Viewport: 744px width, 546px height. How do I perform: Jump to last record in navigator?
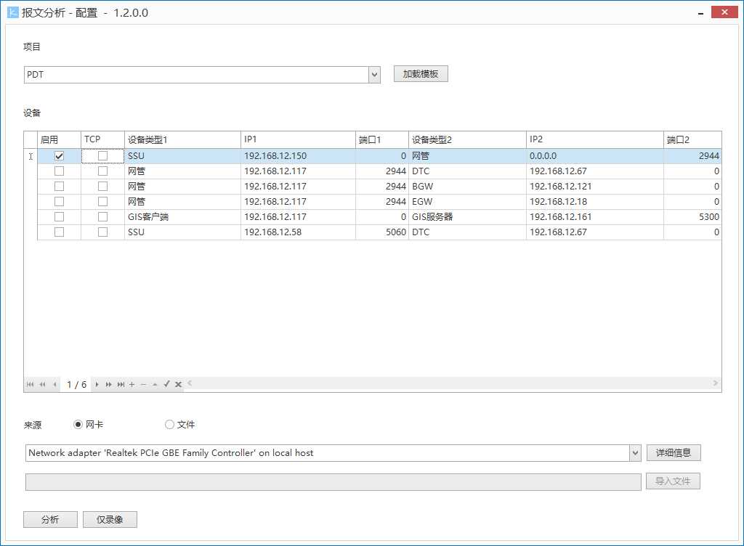(121, 384)
